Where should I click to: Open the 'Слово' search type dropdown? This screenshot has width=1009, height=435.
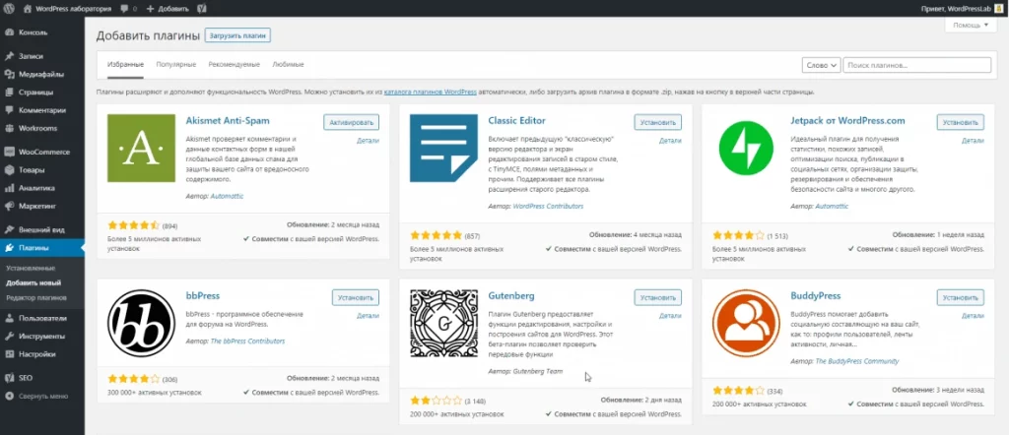click(822, 65)
